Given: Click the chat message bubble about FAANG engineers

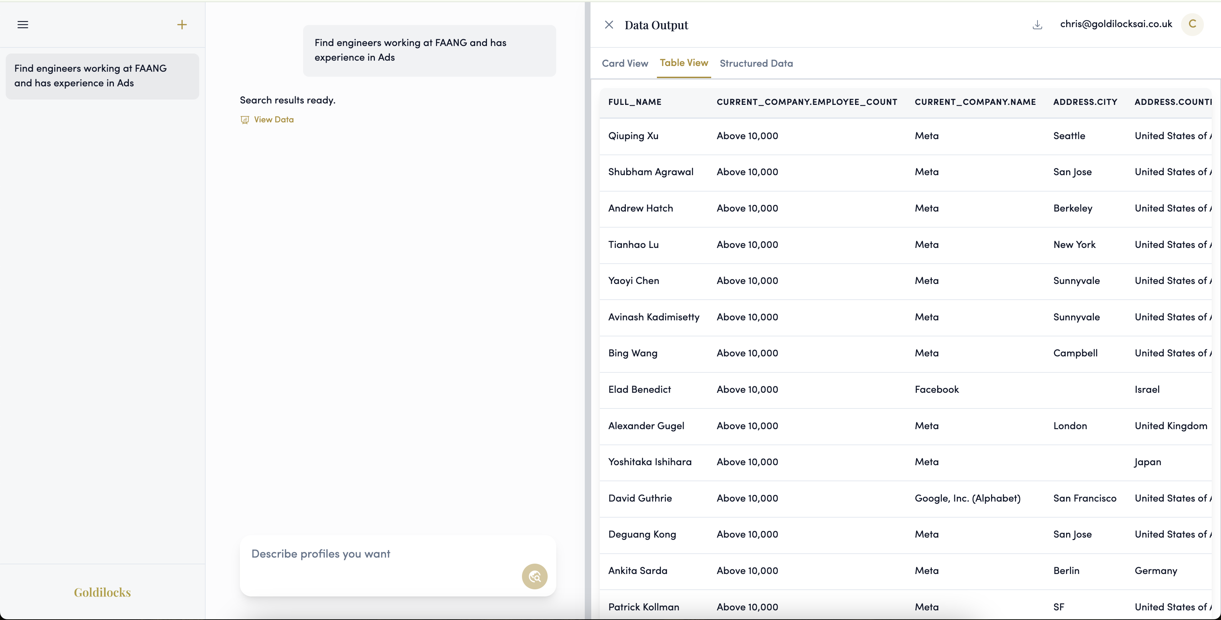Looking at the screenshot, I should 429,50.
